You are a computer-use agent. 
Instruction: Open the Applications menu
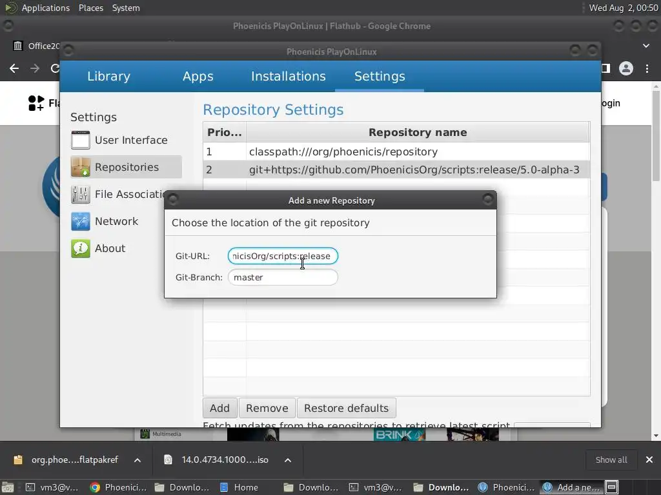point(46,8)
